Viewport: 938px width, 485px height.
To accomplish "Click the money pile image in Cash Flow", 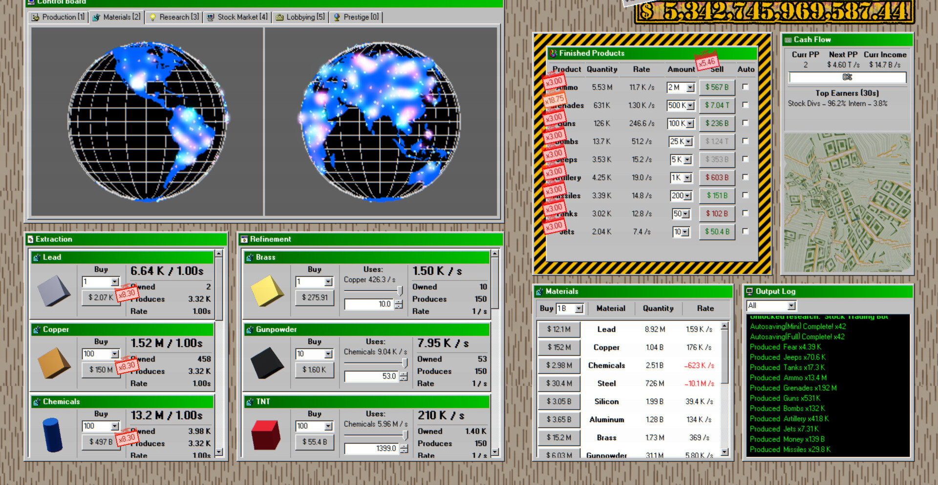I will click(x=847, y=202).
